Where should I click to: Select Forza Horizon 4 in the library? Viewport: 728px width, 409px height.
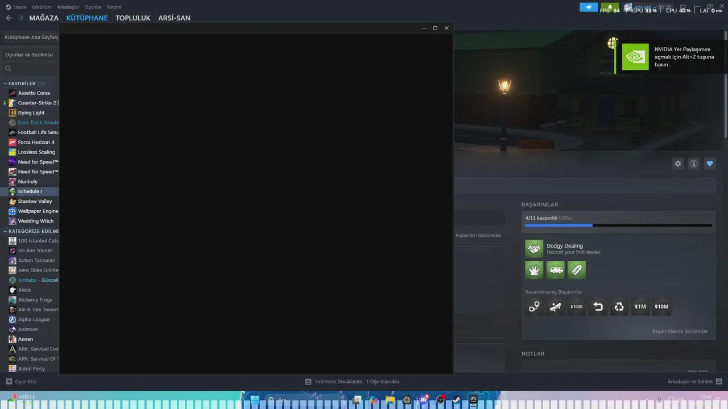[36, 142]
